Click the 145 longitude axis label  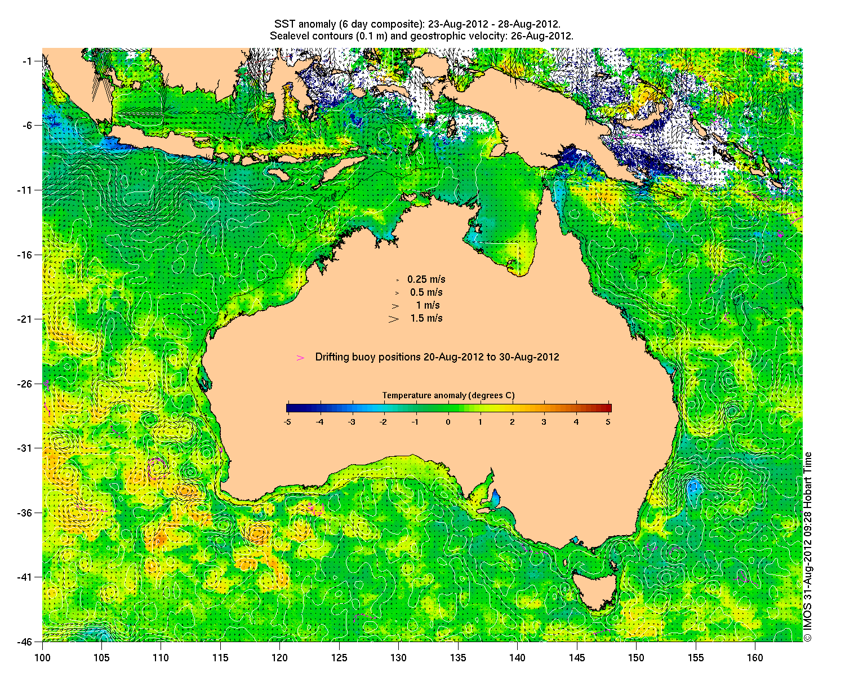tap(577, 658)
